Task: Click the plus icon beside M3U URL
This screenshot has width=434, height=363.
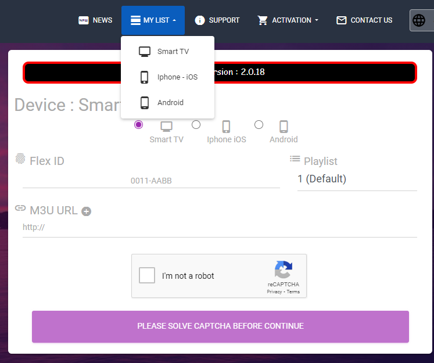Action: coord(86,211)
